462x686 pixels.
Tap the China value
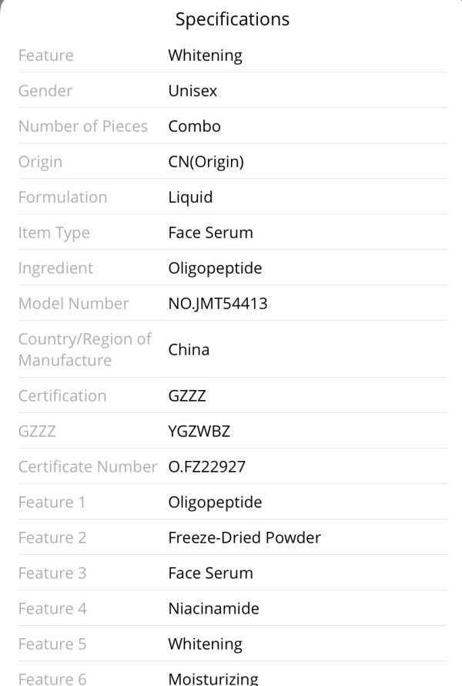pos(189,350)
